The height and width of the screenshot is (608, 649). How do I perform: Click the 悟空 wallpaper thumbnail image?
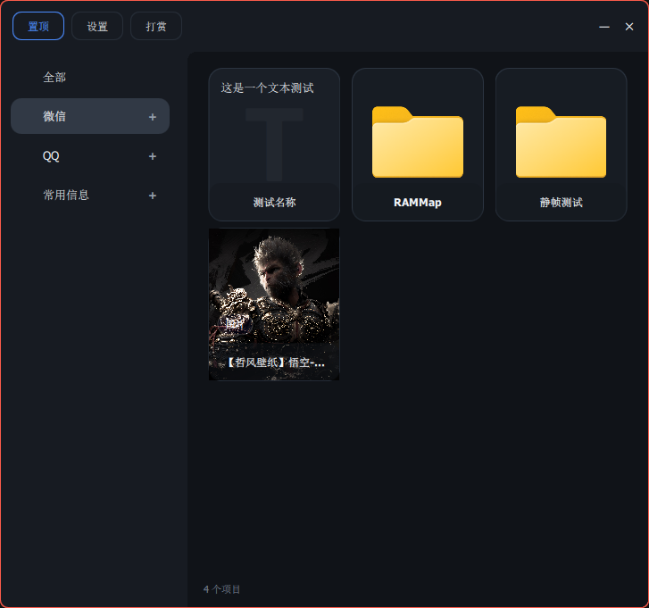click(x=274, y=286)
